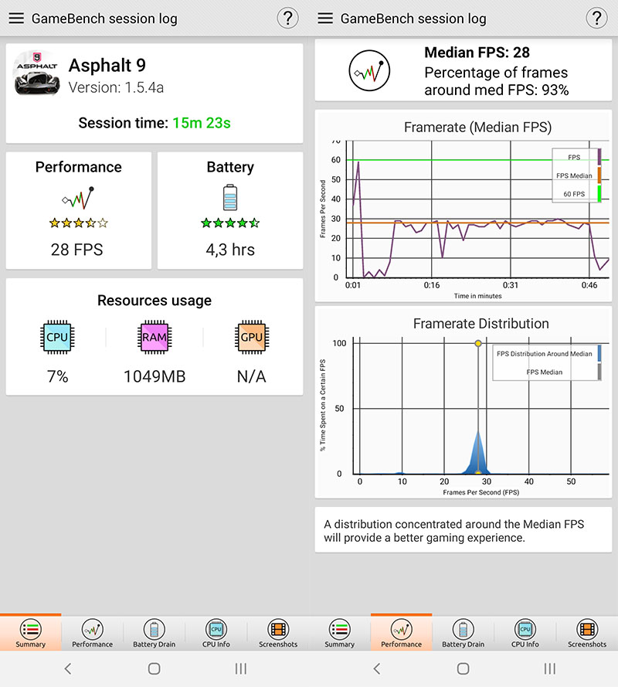Viewport: 618px width, 687px height.
Task: Click help question mark in right panel
Action: point(596,19)
